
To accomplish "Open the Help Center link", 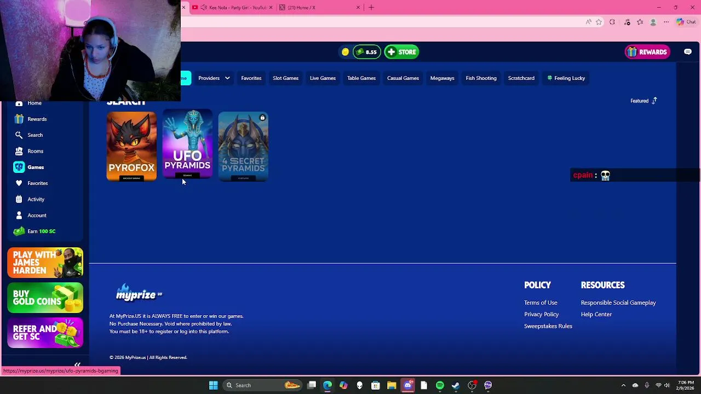I will [596, 314].
